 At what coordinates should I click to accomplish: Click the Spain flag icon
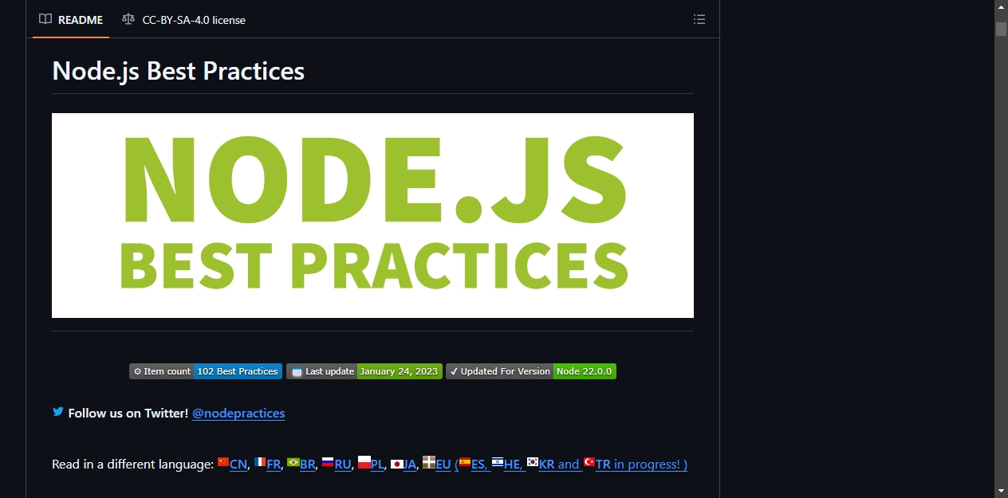point(465,462)
